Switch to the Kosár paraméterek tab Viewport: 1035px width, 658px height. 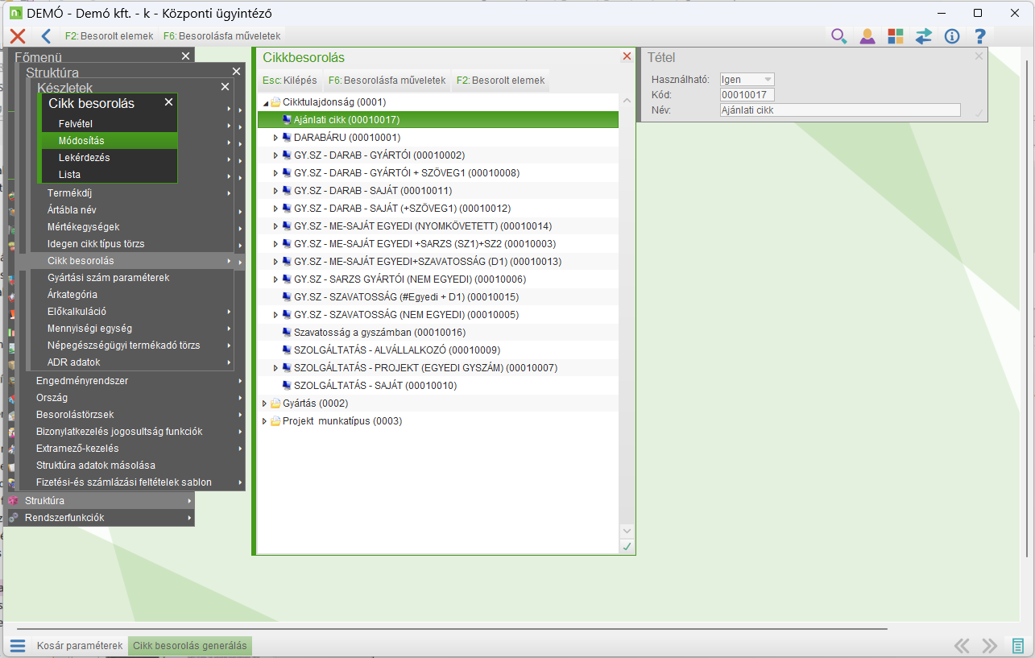[x=80, y=646]
